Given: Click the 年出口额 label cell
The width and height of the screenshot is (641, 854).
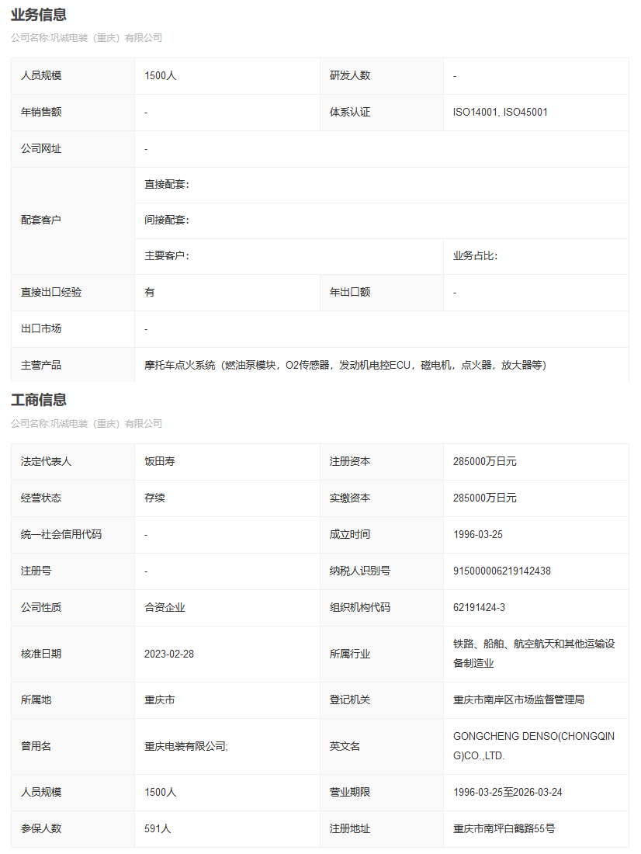Looking at the screenshot, I should [382, 293].
